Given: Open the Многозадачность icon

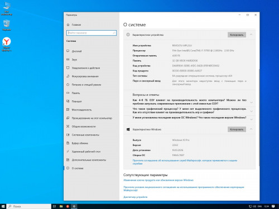Looking at the screenshot, I should pyautogui.click(x=68, y=110).
